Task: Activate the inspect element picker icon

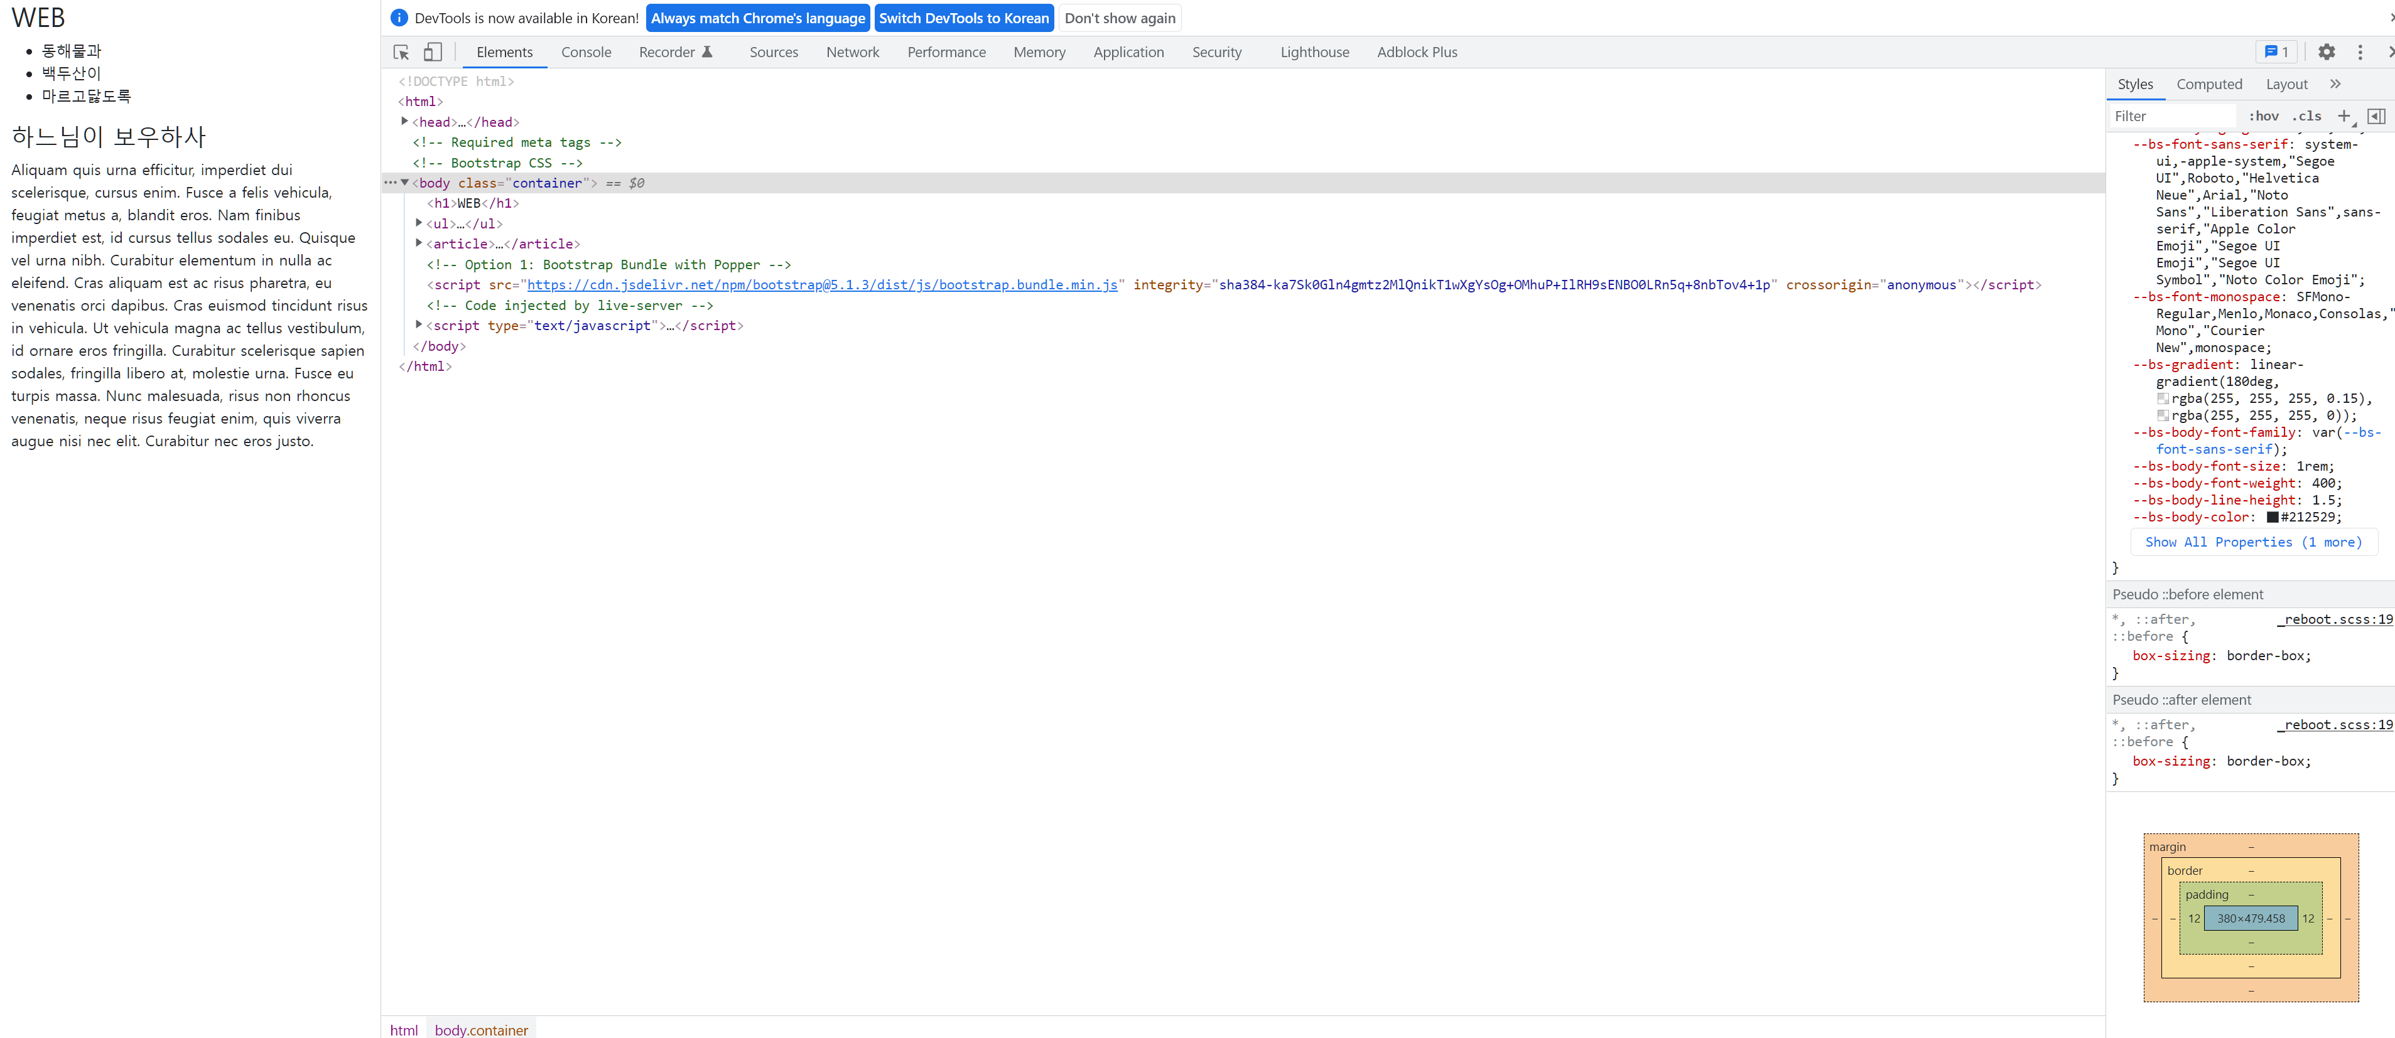Action: point(402,52)
